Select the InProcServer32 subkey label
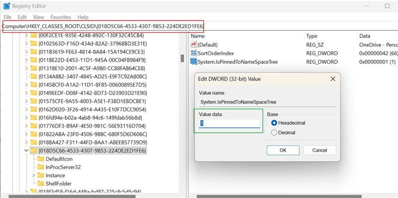This screenshot has width=398, height=198. pos(63,167)
